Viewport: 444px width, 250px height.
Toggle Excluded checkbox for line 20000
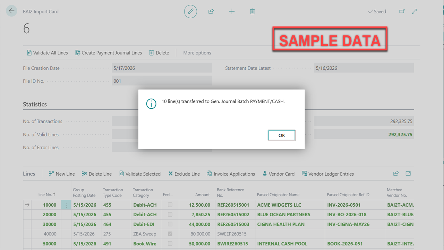coord(170,215)
